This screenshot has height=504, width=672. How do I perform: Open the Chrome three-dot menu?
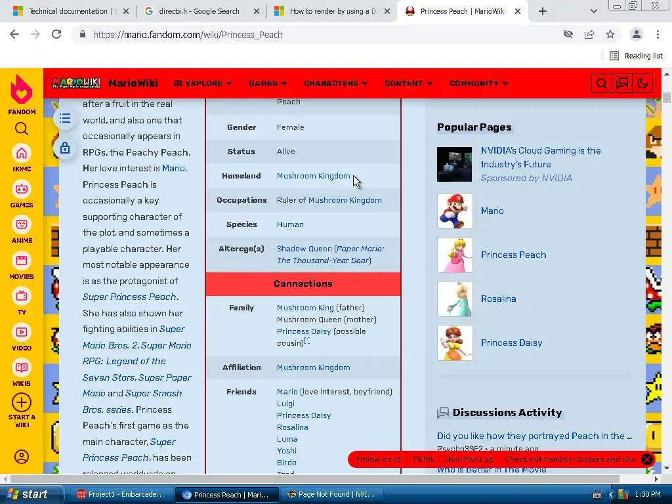[x=658, y=34]
